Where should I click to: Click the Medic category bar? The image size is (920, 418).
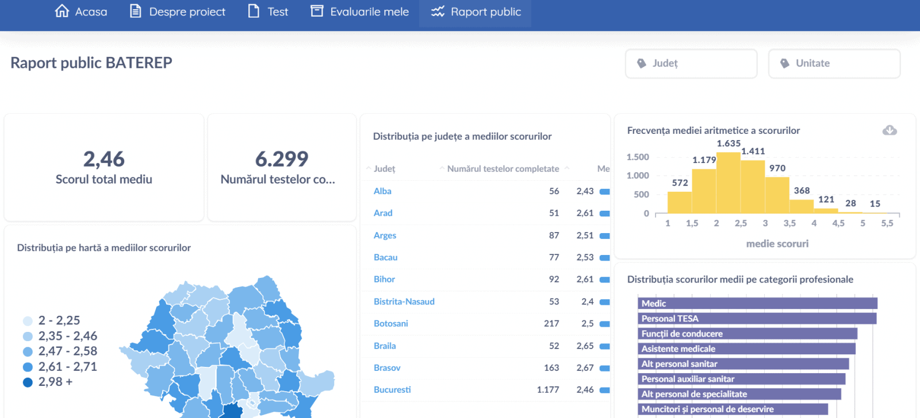[758, 303]
